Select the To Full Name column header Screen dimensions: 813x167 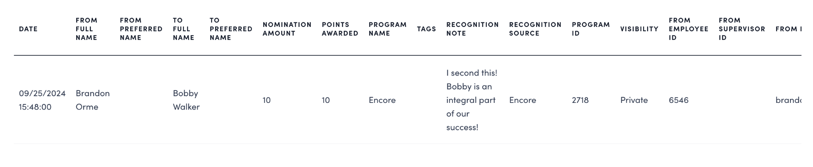click(183, 29)
